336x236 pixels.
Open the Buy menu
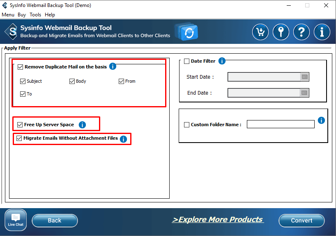click(22, 15)
